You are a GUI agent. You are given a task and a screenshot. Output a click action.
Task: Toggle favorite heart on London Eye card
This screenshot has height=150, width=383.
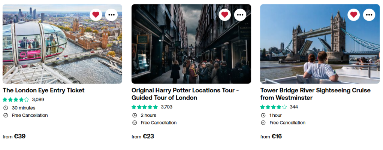[x=96, y=15]
